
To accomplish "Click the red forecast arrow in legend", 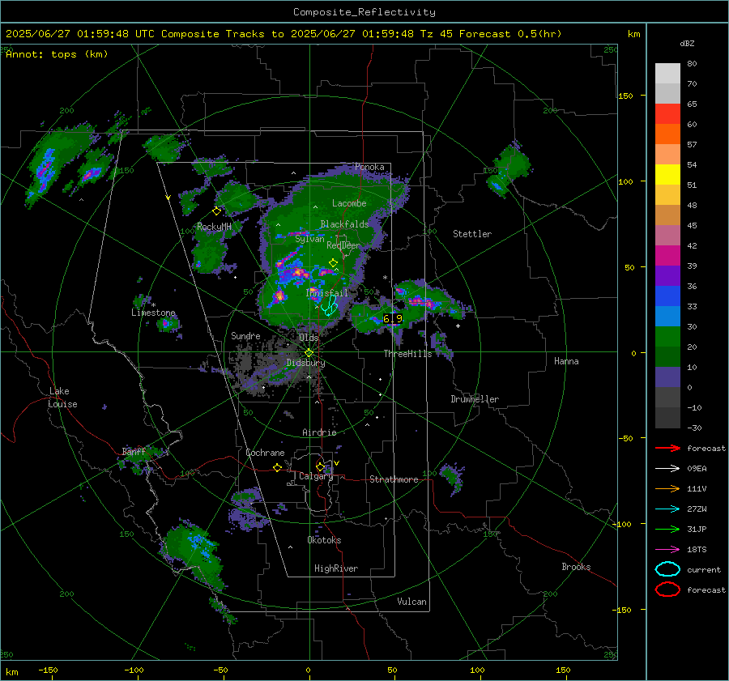I will click(667, 448).
